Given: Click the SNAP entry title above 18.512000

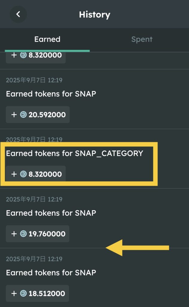Looking at the screenshot, I should (51, 273).
